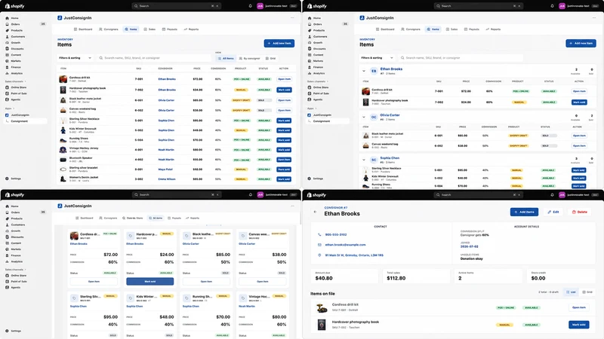Click Olivia Carter name in top-right grouped list
Screen dimensions: 604x339
point(390,115)
